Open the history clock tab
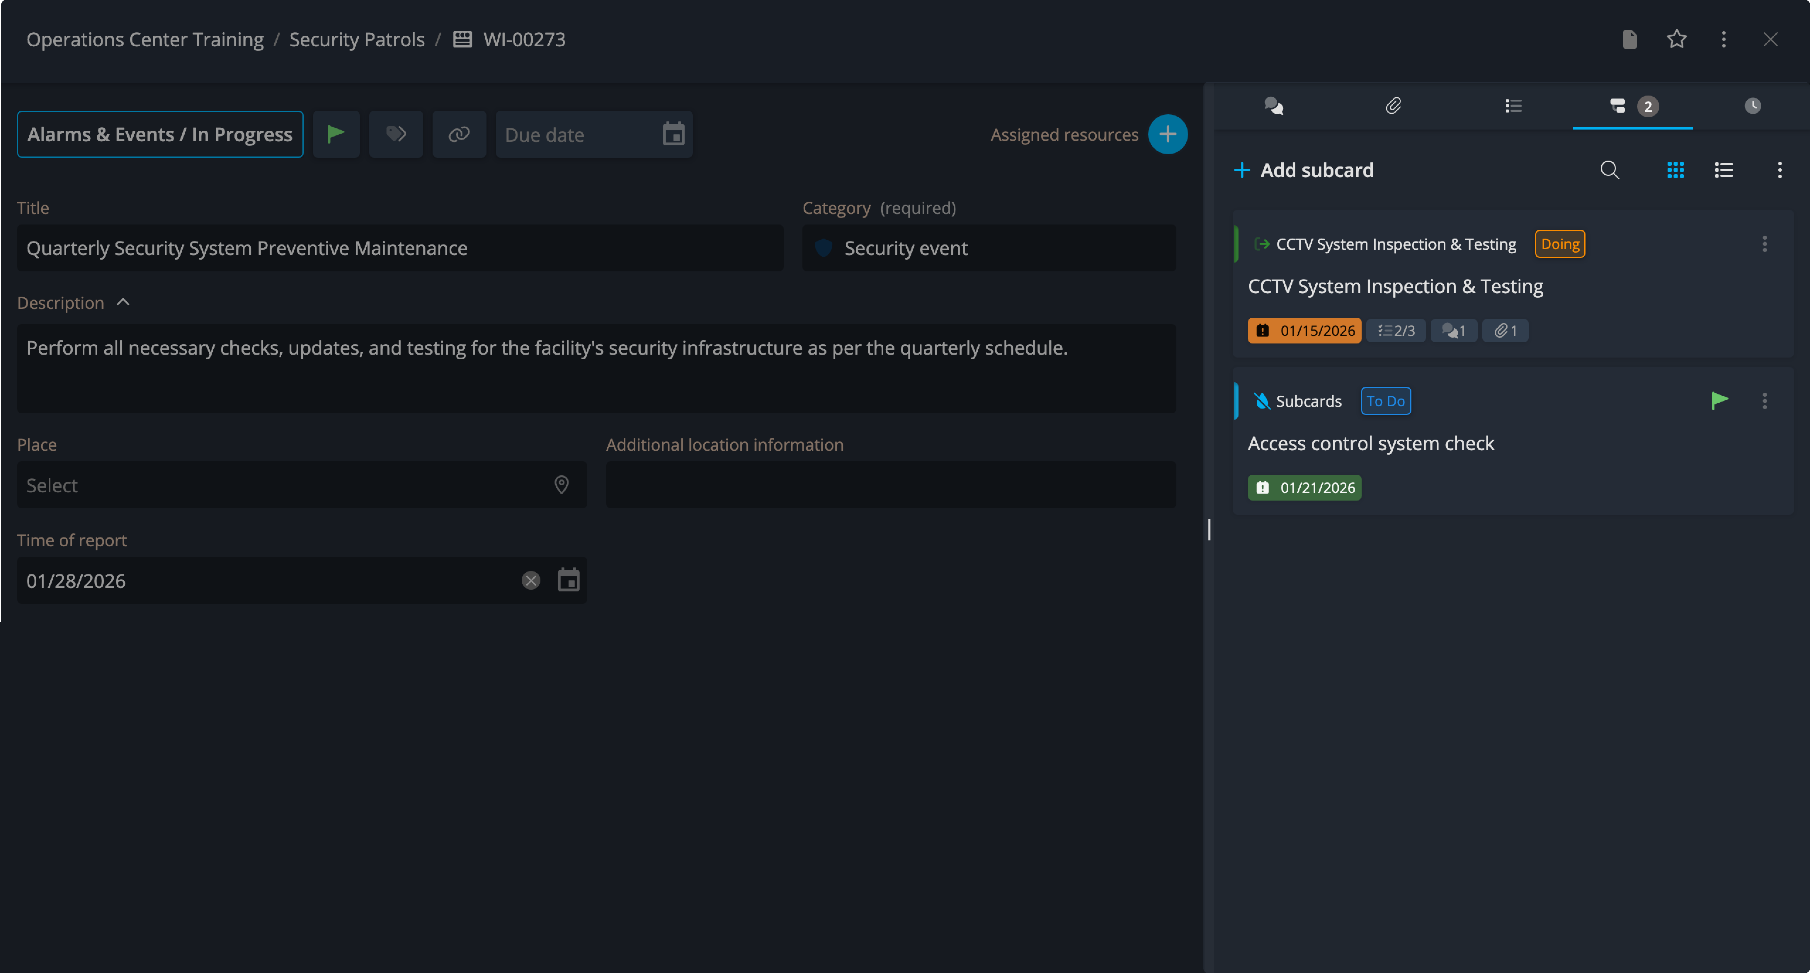Screen dimensions: 1810x973 (1752, 106)
